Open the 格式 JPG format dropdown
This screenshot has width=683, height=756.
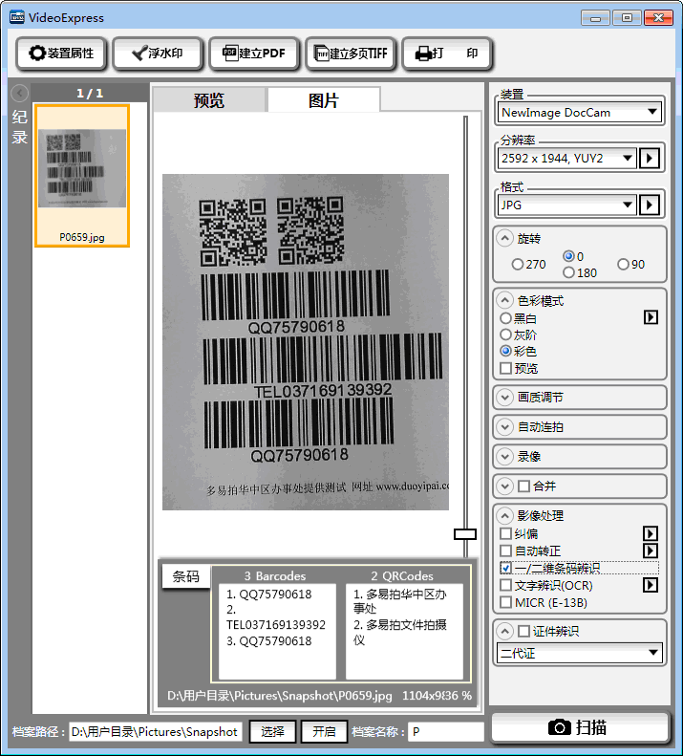coord(566,205)
